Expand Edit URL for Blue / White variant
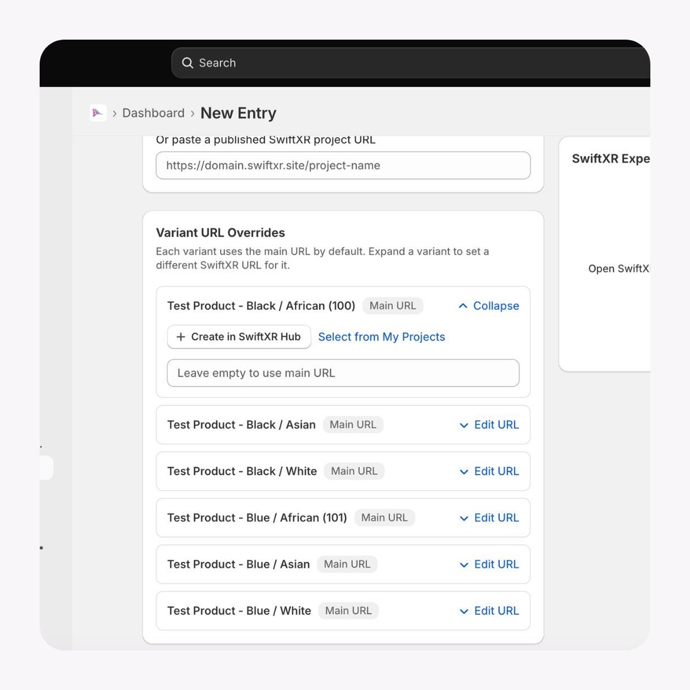Screen dimensions: 690x690 pos(489,611)
